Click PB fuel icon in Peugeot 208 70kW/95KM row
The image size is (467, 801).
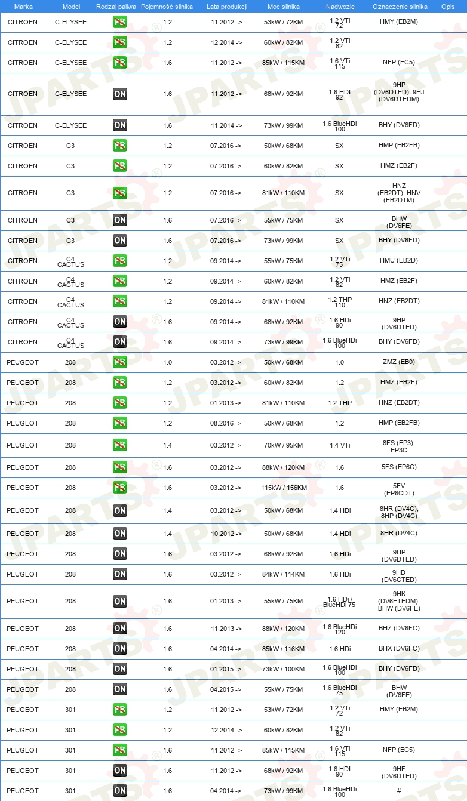(120, 445)
